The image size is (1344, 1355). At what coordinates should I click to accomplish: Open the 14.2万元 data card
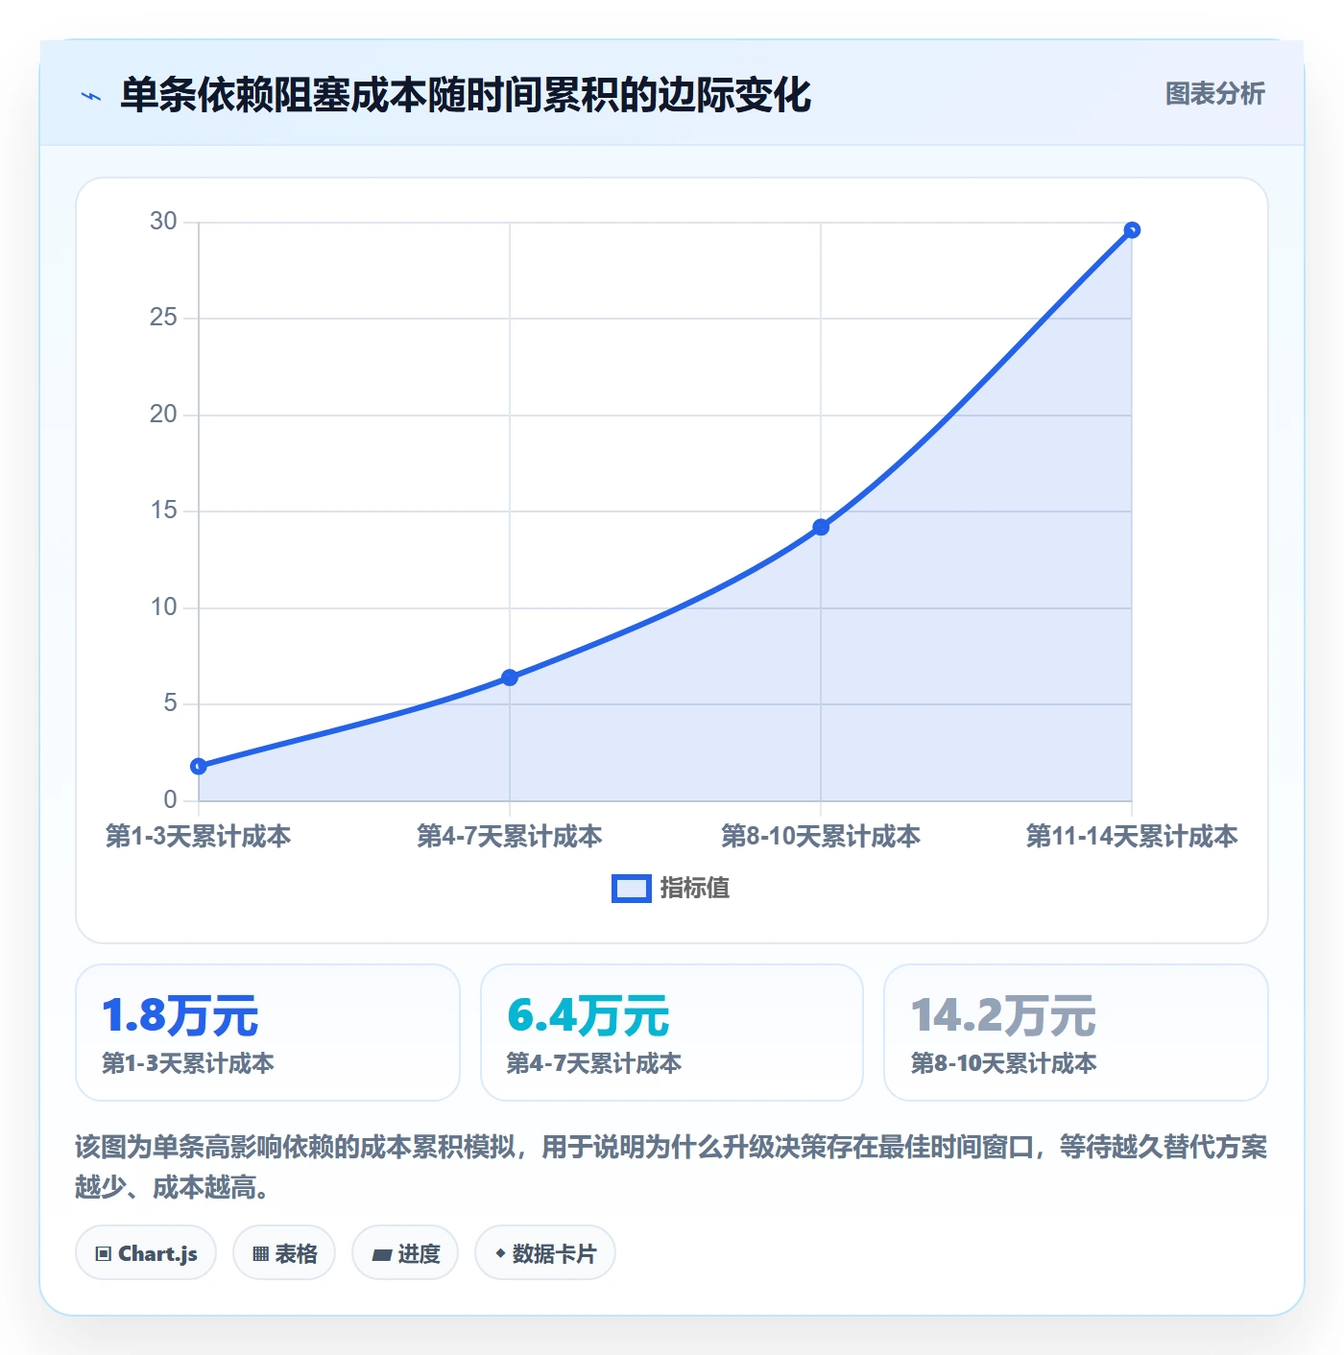pyautogui.click(x=1076, y=1033)
